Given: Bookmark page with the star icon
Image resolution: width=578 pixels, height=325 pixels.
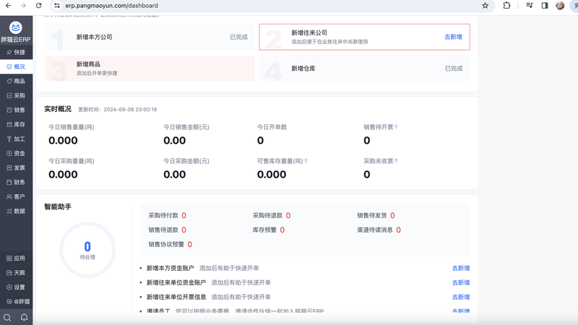Looking at the screenshot, I should [x=485, y=6].
